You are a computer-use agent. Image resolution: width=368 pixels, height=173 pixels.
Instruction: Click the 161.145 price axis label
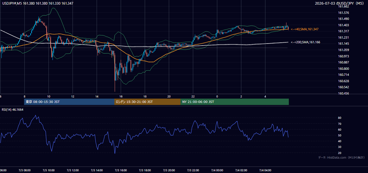click(344, 44)
